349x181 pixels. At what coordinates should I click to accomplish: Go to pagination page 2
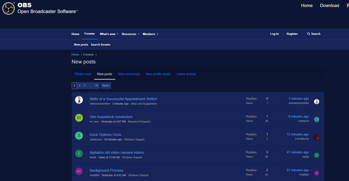coord(79,86)
